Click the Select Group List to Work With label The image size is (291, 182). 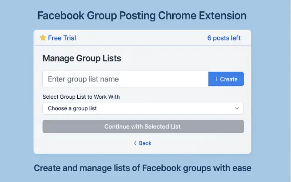tap(81, 97)
